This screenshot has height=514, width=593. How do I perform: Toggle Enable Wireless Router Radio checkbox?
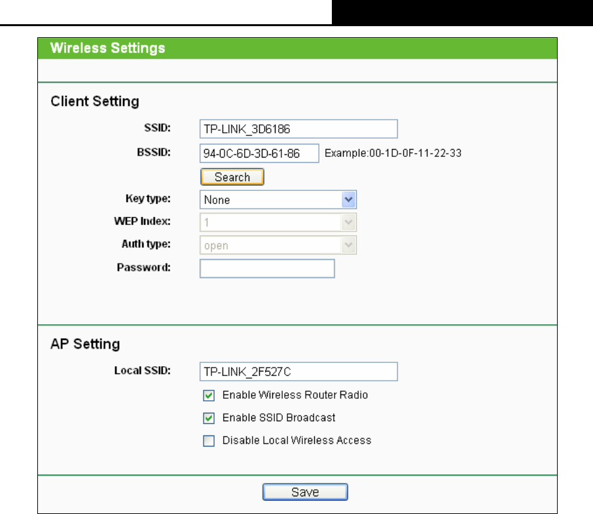[x=209, y=396]
